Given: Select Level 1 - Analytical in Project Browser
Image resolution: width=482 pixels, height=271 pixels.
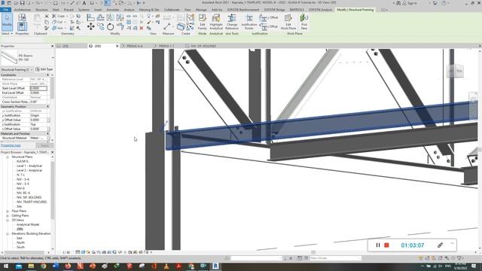Looking at the screenshot, I should click(29, 166).
